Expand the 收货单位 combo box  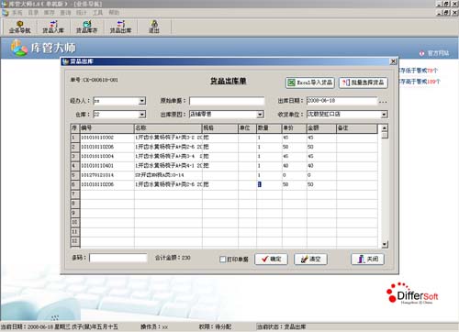point(384,115)
